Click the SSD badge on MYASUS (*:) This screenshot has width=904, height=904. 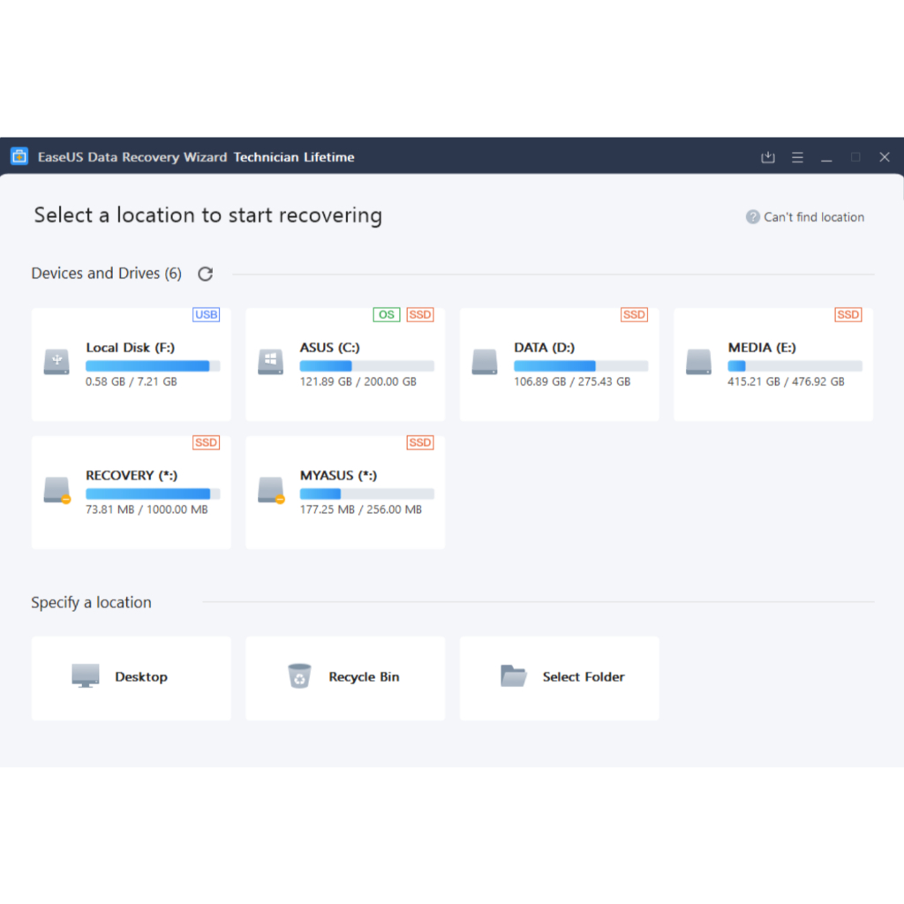coord(419,442)
